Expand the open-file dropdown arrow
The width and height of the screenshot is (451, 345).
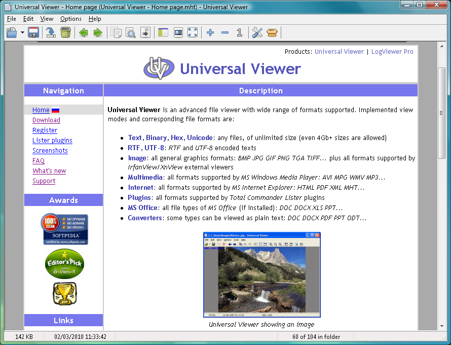[x=22, y=32]
